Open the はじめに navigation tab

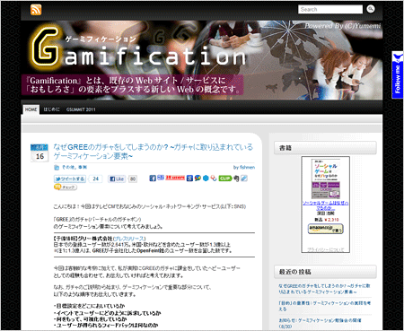pos(51,109)
